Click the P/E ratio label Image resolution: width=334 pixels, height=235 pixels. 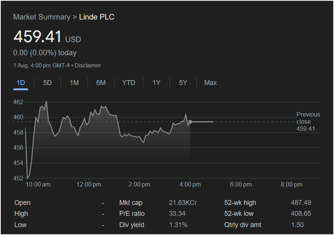point(132,214)
